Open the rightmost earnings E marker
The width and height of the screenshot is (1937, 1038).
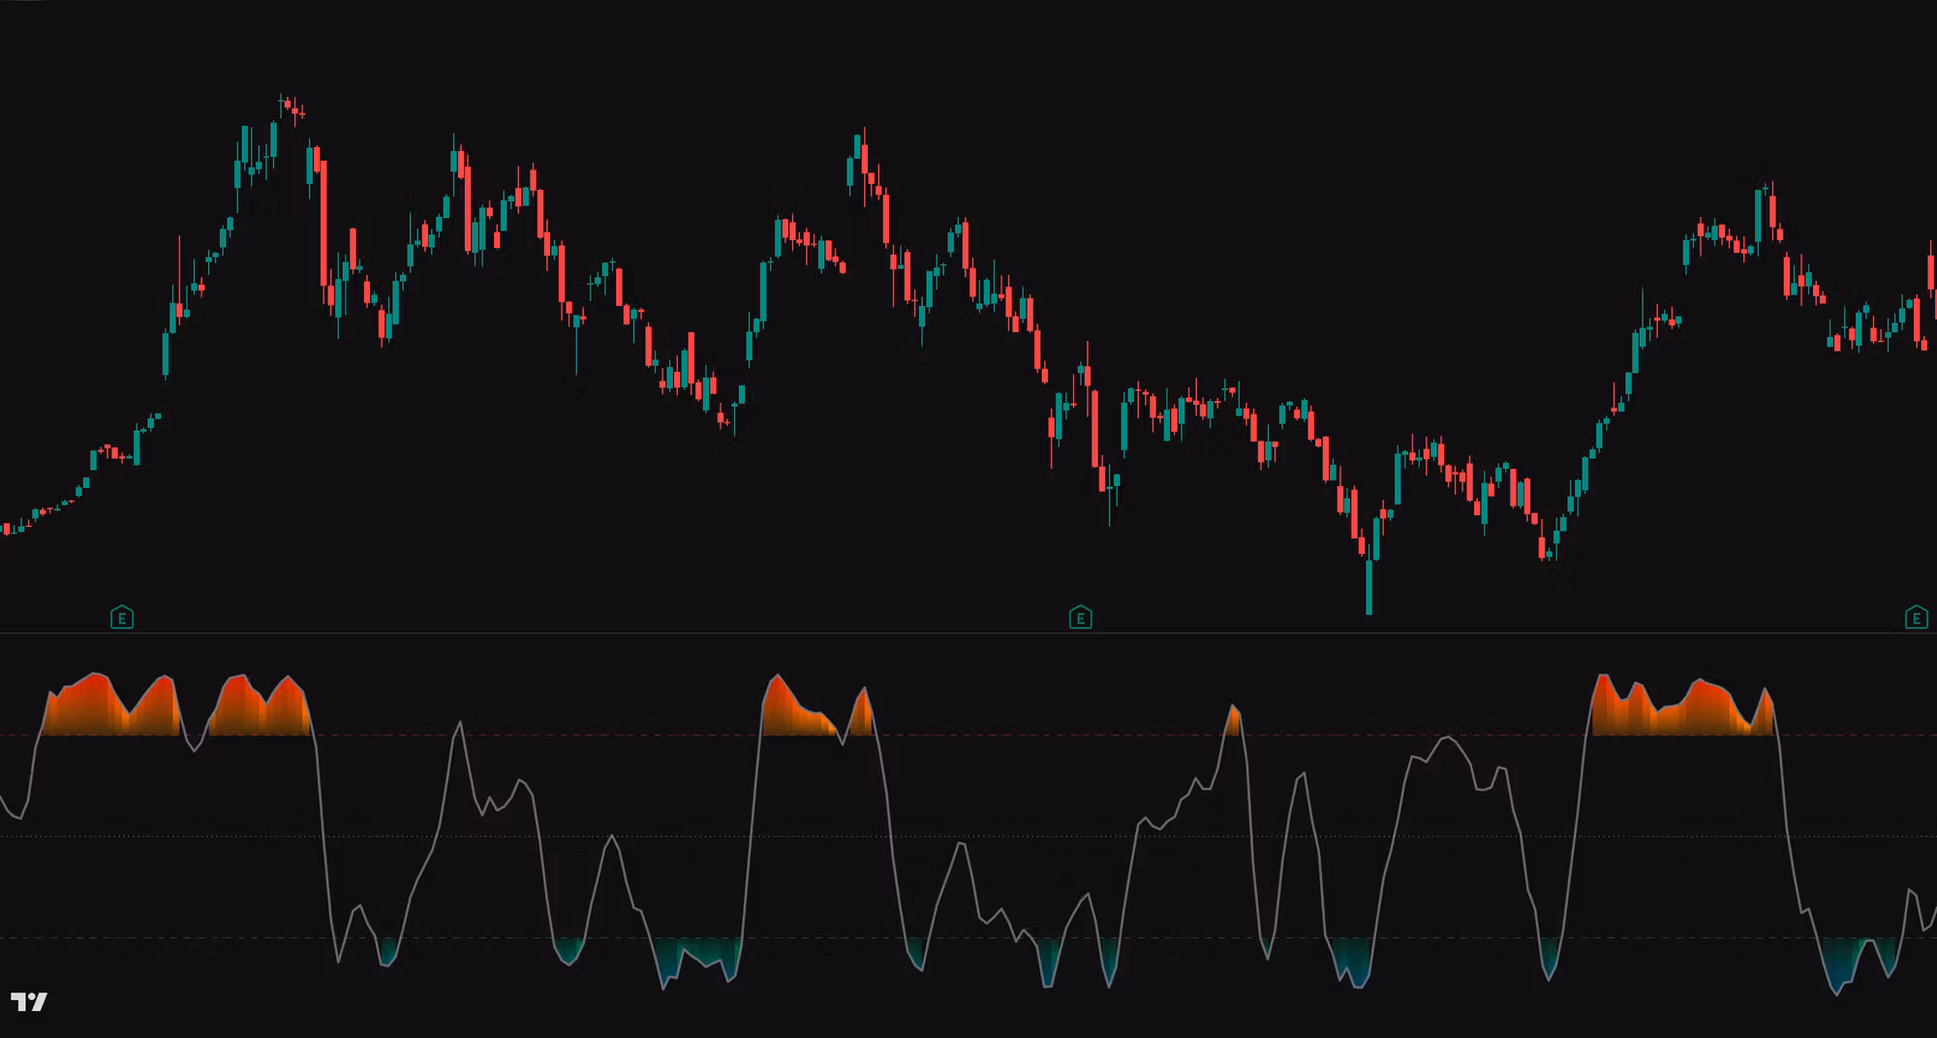click(1916, 617)
